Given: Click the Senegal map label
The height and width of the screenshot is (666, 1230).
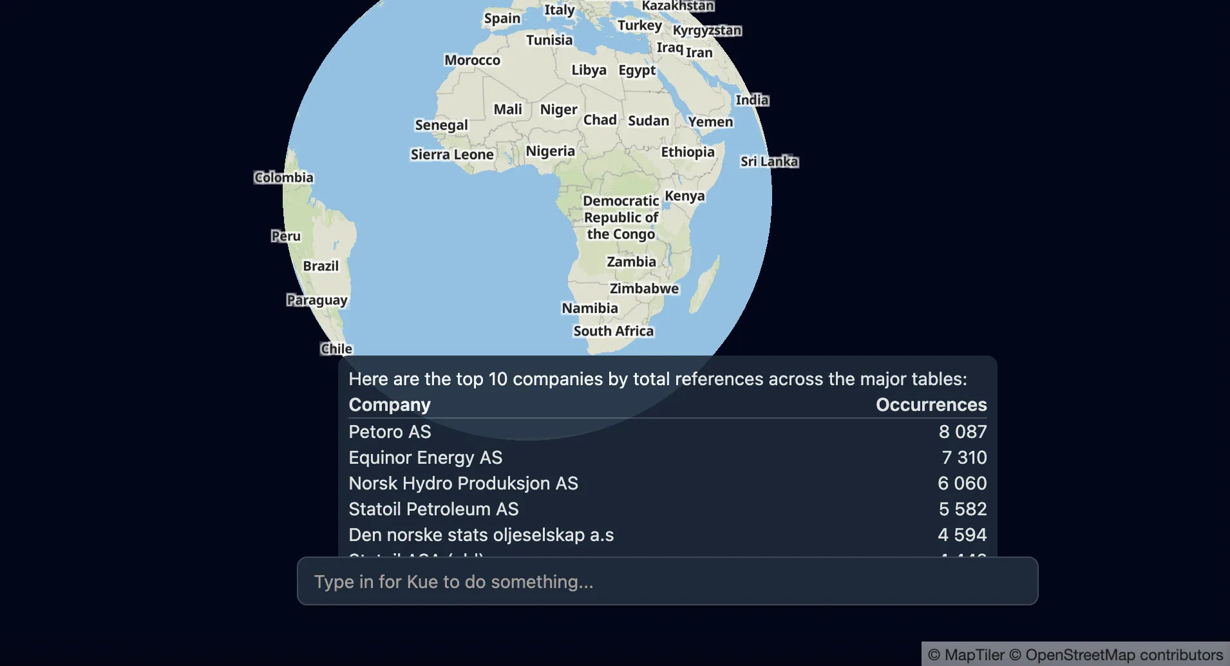Looking at the screenshot, I should coord(441,125).
